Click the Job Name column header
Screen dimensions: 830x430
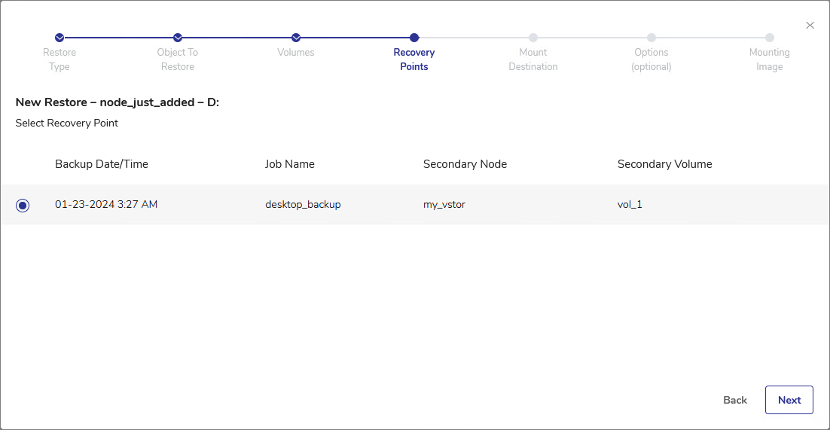pos(290,164)
